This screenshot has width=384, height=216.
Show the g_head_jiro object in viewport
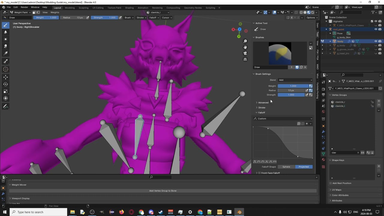coord(376,53)
